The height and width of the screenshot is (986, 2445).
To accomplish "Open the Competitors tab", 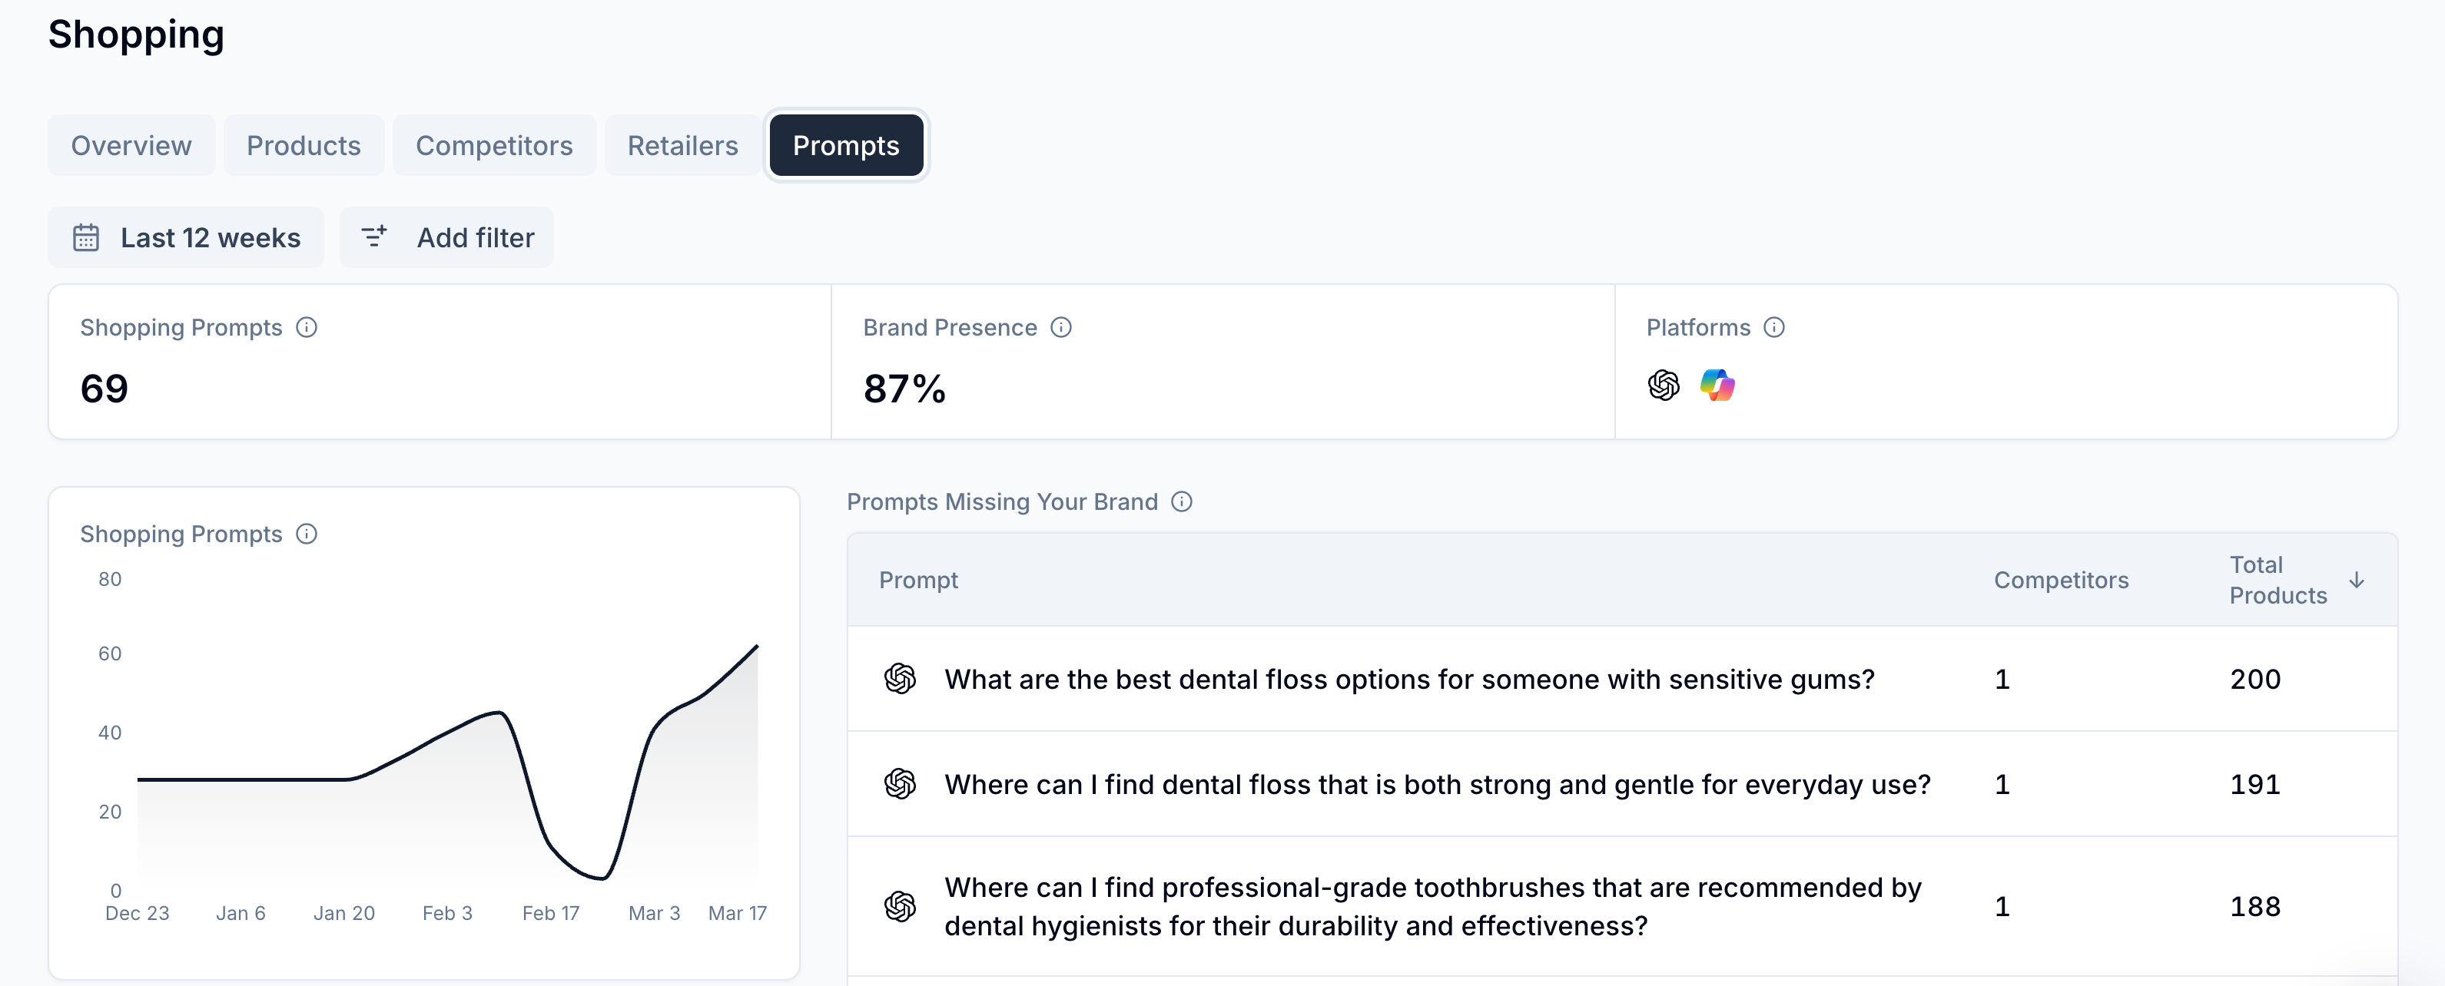I will click(493, 145).
